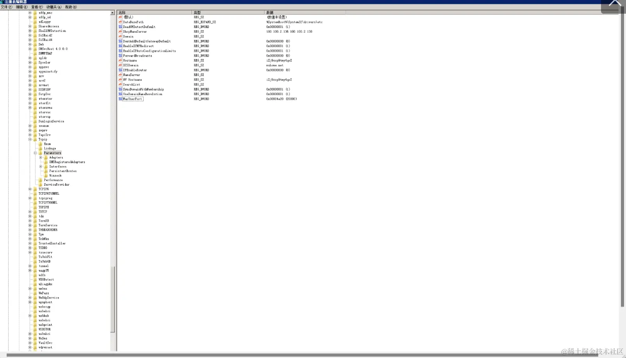The width and height of the screenshot is (626, 358).
Task: Click the ab icon of Domain value
Action: [120, 36]
